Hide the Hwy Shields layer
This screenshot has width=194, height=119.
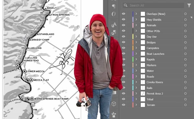[x=124, y=19]
